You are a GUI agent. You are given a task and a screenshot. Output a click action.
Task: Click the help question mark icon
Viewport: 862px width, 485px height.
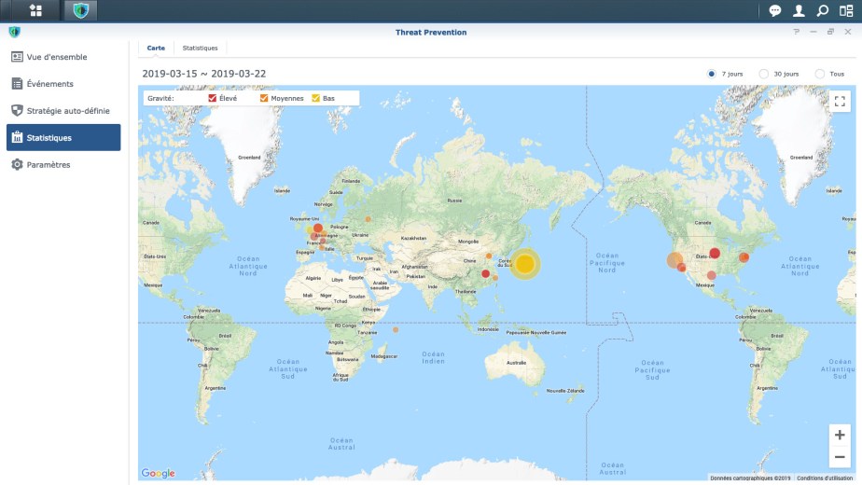pyautogui.click(x=797, y=32)
